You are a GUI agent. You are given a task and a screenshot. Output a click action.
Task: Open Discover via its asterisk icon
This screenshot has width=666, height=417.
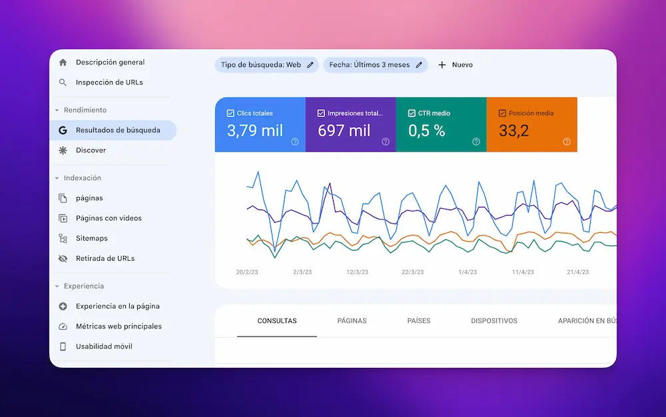pyautogui.click(x=63, y=150)
